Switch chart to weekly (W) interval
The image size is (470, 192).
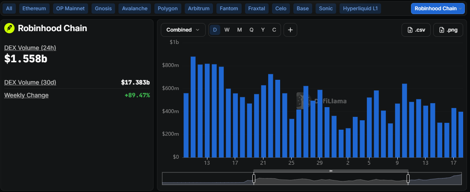[x=227, y=30]
